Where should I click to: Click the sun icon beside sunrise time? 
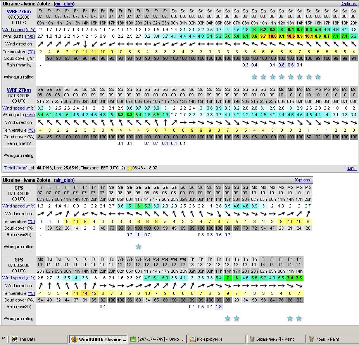pyautogui.click(x=129, y=168)
